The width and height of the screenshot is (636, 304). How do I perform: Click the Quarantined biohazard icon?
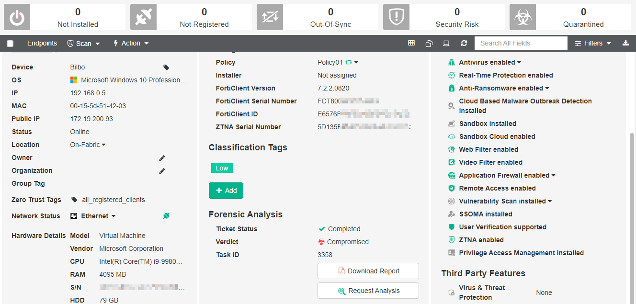point(522,17)
